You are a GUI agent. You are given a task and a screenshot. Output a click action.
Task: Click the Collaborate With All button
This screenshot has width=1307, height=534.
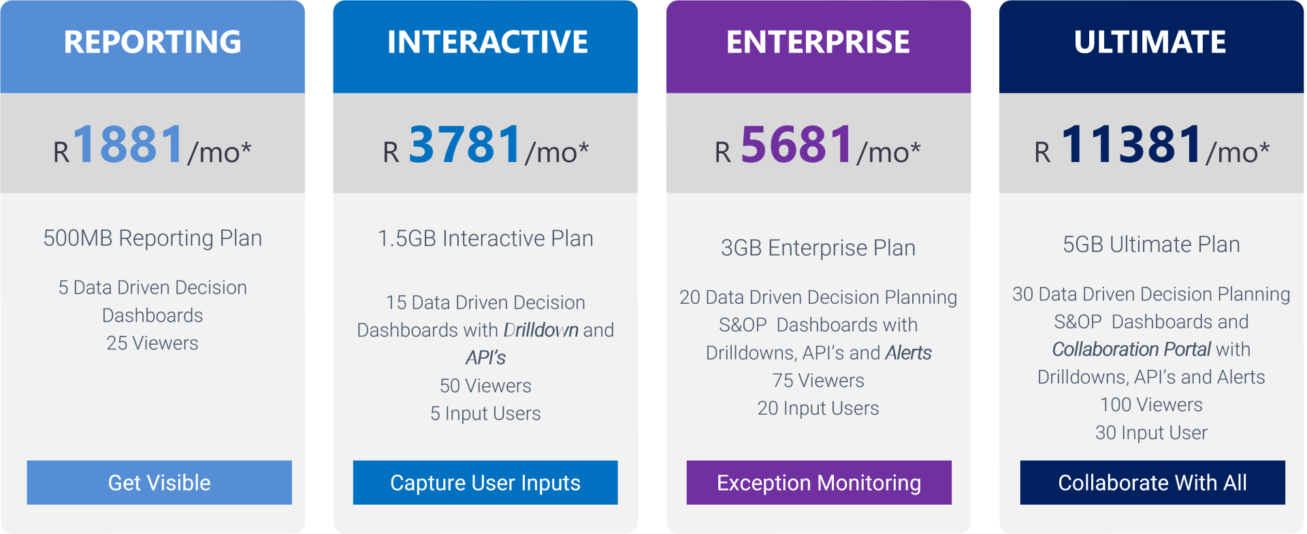pos(1152,482)
